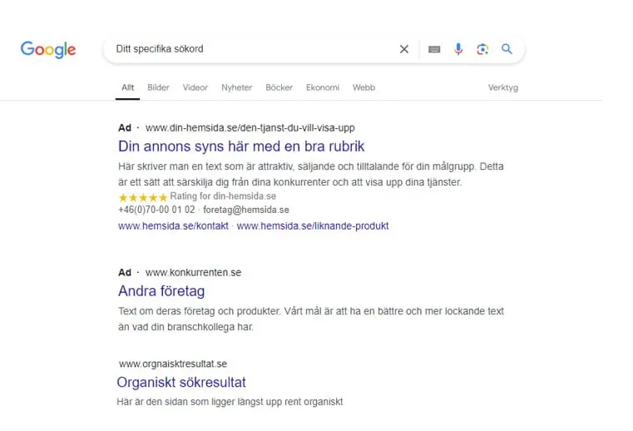Start voice search with the microphone icon
The image size is (633, 431).
458,49
